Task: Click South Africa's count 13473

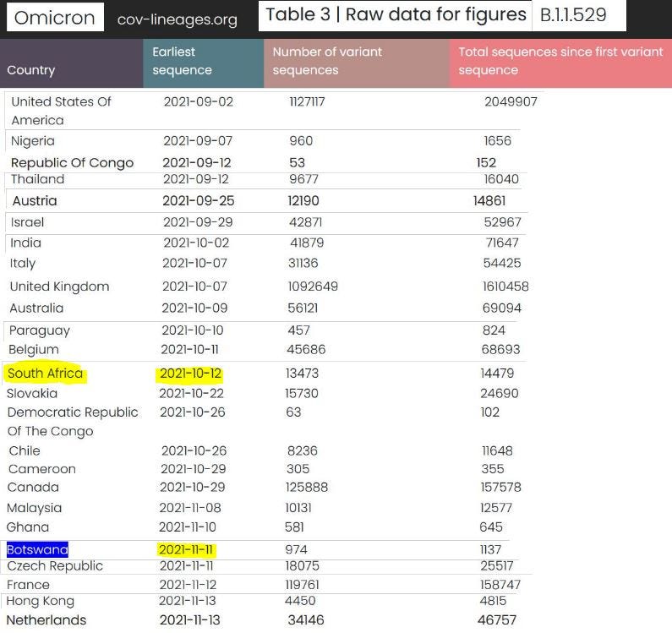Action: click(x=302, y=374)
